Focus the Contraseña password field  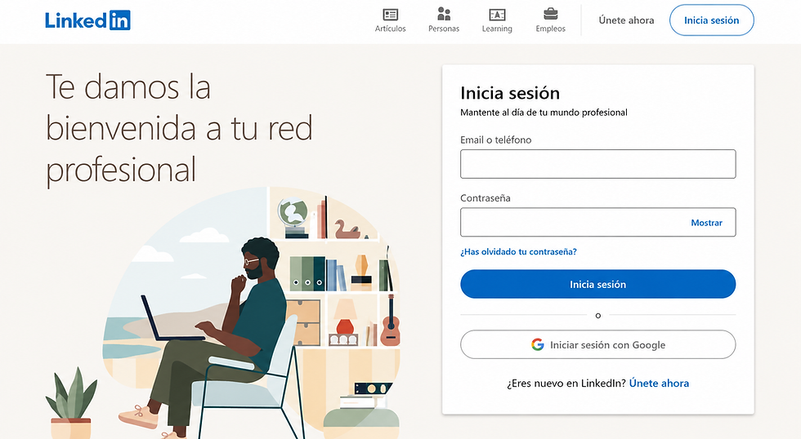597,222
